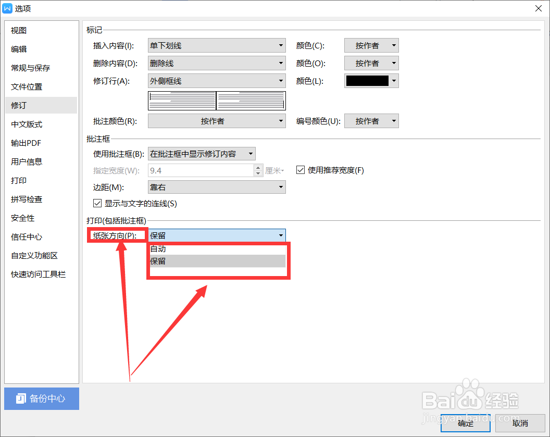This screenshot has width=550, height=437.
Task: Uncheck 显示与文字的连线(S)
Action: tap(97, 203)
